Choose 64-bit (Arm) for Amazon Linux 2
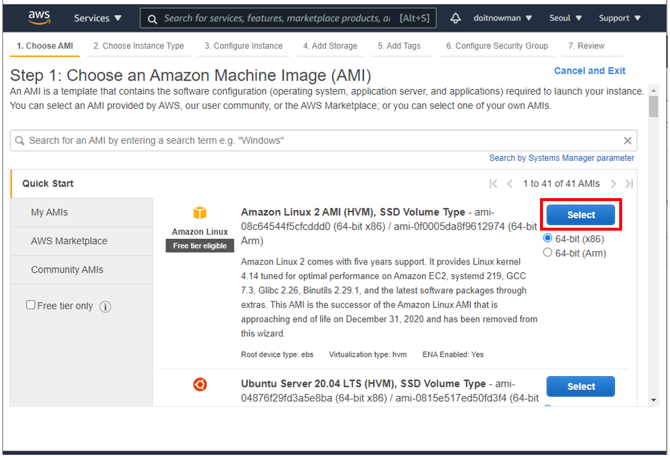This screenshot has width=670, height=456. (x=547, y=253)
